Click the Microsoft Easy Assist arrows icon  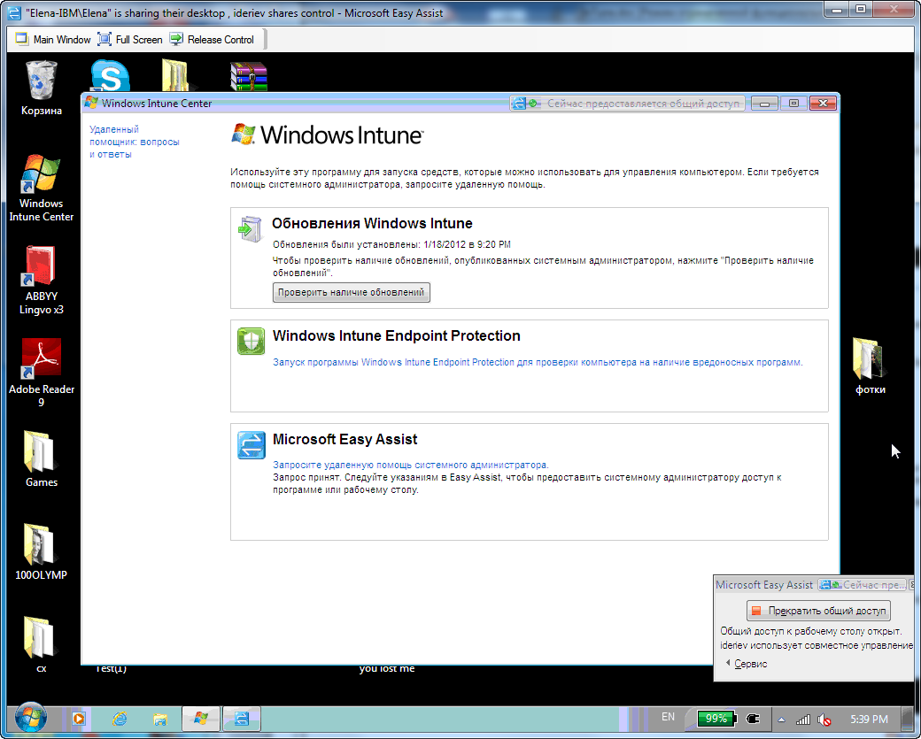(252, 445)
